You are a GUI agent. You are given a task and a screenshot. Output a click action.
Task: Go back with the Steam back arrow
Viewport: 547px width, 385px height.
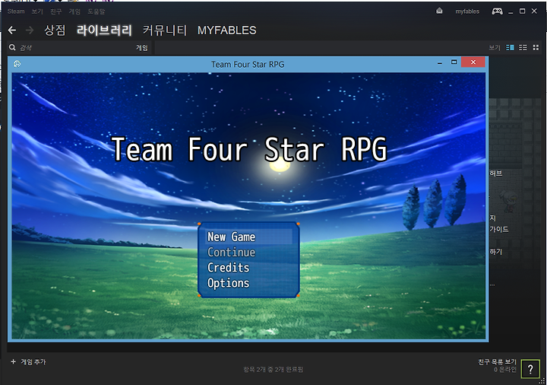(x=12, y=30)
